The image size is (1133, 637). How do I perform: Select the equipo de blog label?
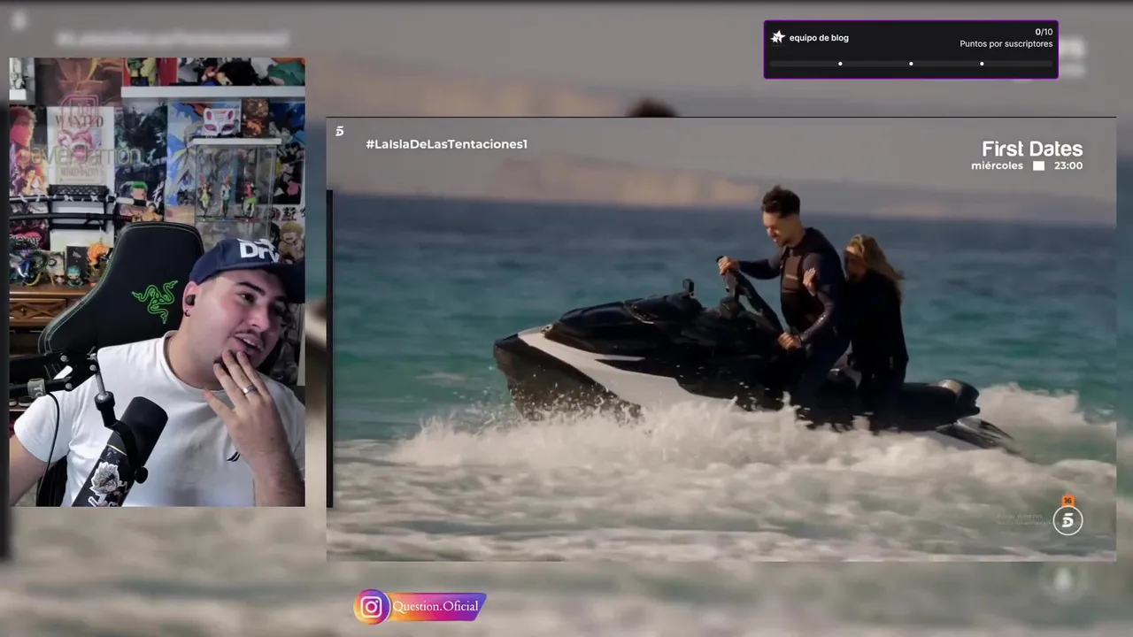coord(819,38)
